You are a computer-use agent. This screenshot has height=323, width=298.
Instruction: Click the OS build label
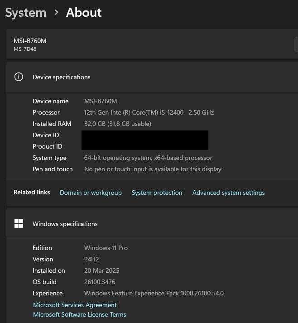[x=44, y=282]
